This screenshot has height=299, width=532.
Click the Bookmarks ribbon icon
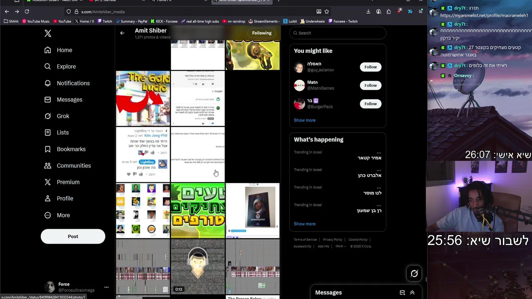(48, 149)
